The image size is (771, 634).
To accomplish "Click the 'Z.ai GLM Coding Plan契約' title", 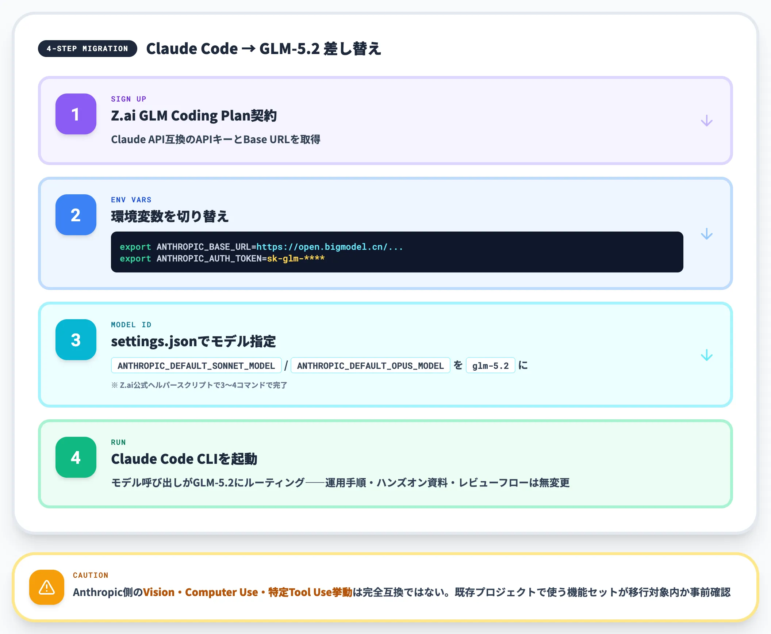I will [x=194, y=116].
